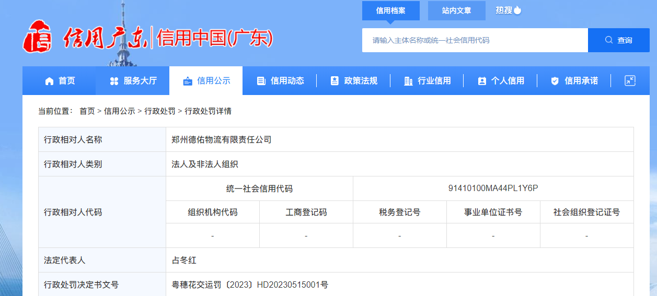Open the 服务大厅 navigation menu
Image resolution: width=657 pixels, height=296 pixels.
[x=133, y=81]
